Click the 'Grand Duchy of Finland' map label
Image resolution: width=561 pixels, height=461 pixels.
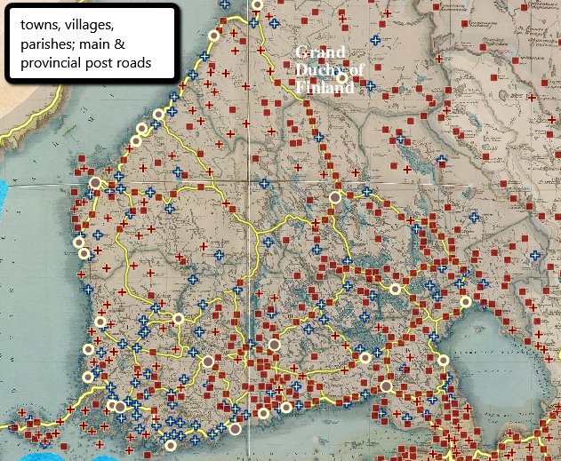(x=329, y=69)
